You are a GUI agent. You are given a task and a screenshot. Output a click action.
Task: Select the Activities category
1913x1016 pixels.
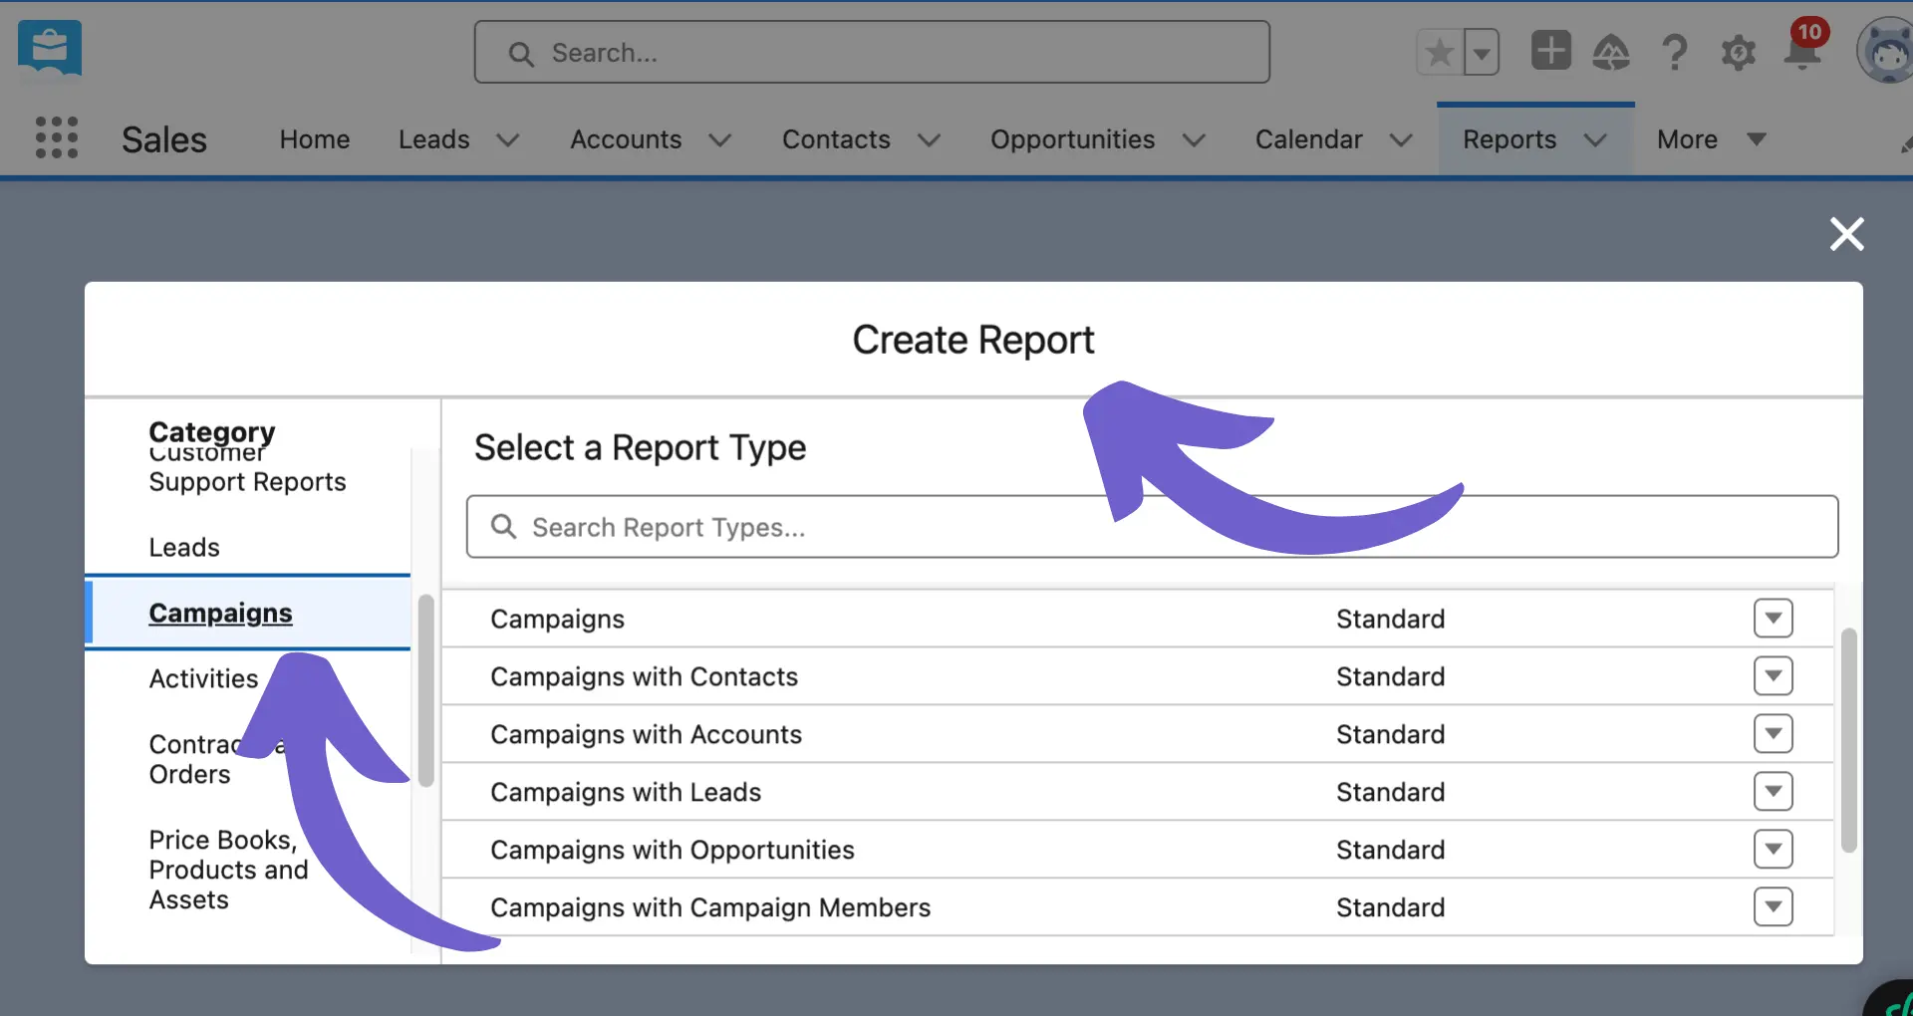click(203, 678)
